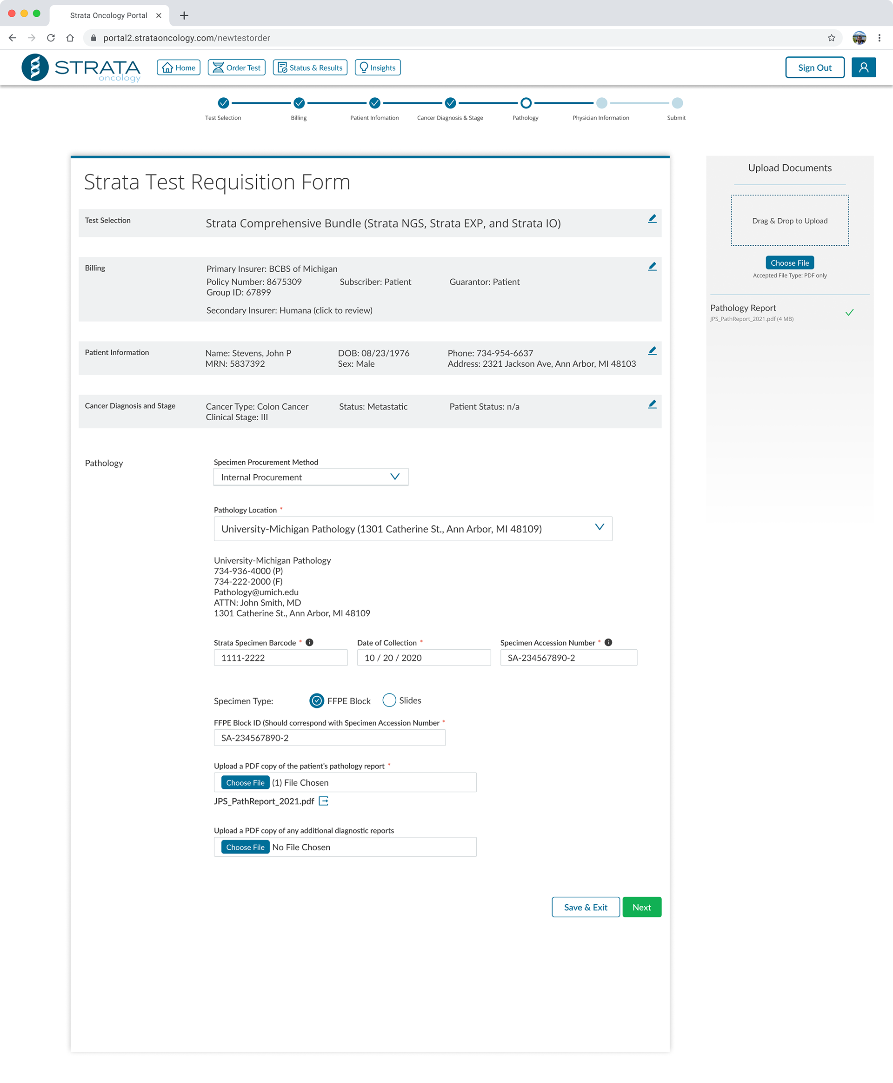
Task: Go to Status & Results tab
Action: click(310, 68)
